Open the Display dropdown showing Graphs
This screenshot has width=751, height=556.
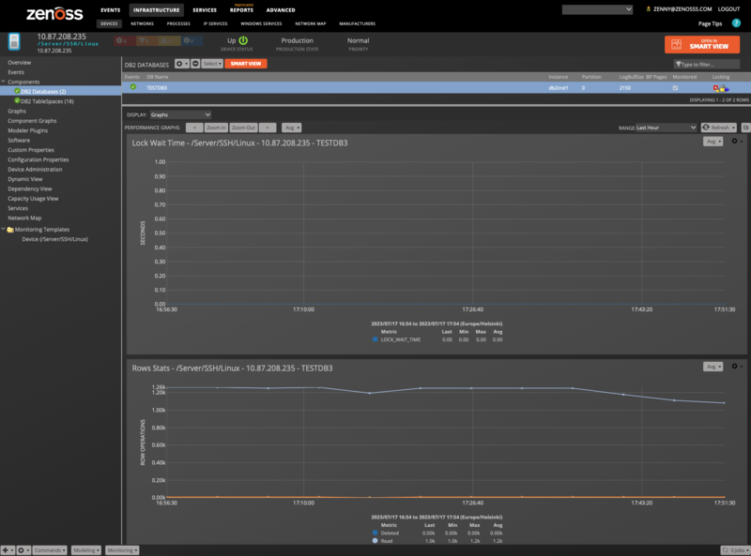(x=180, y=114)
